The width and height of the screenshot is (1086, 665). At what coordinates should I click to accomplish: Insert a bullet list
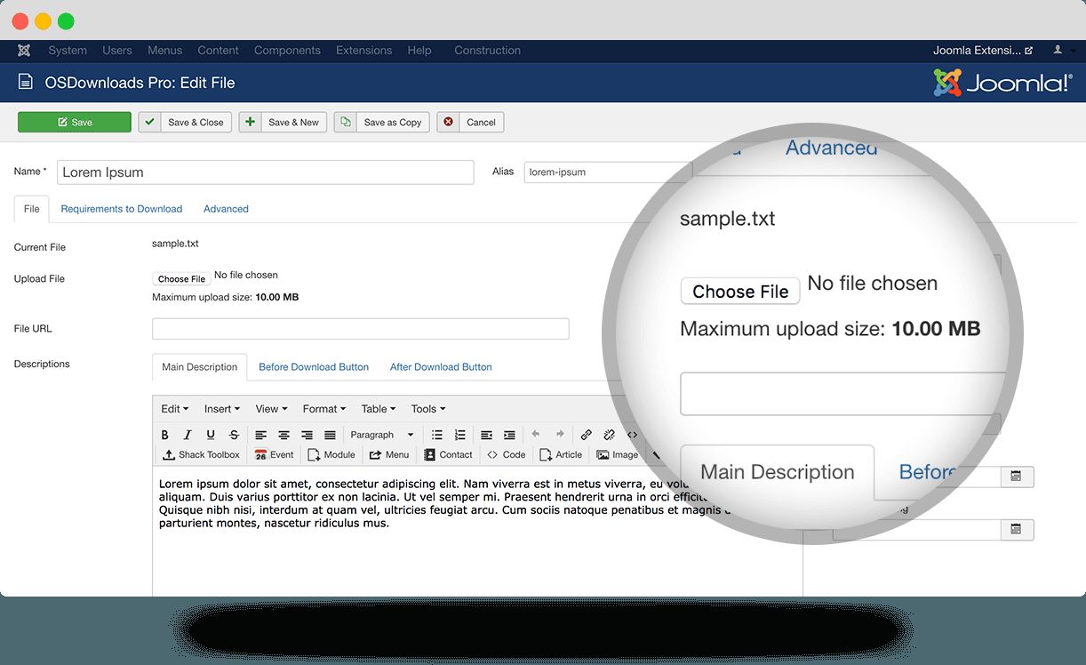[x=436, y=435]
